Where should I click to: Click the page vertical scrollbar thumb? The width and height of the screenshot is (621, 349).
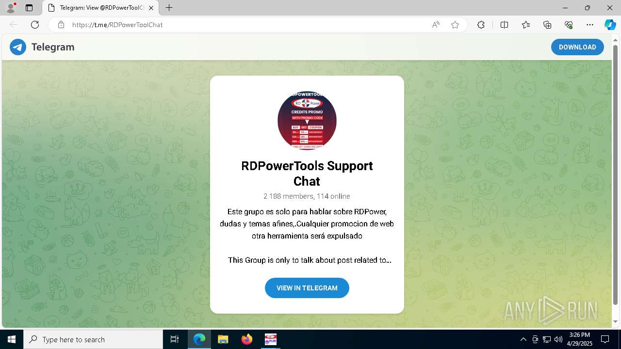[616, 174]
